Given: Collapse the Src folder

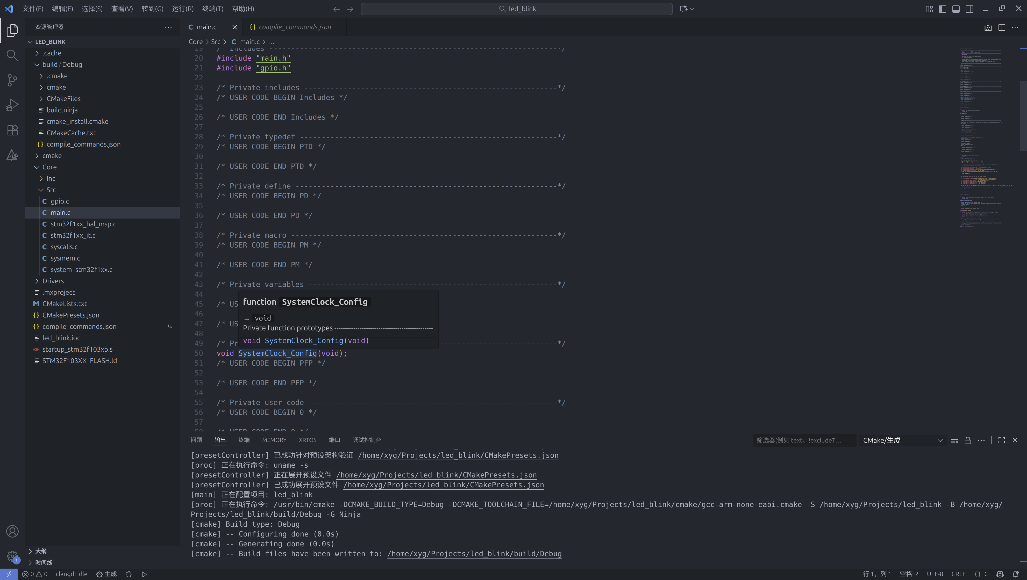Looking at the screenshot, I should [x=51, y=190].
